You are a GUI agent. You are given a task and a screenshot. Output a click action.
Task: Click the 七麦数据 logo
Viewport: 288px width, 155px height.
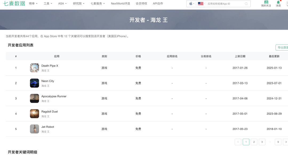14,3
